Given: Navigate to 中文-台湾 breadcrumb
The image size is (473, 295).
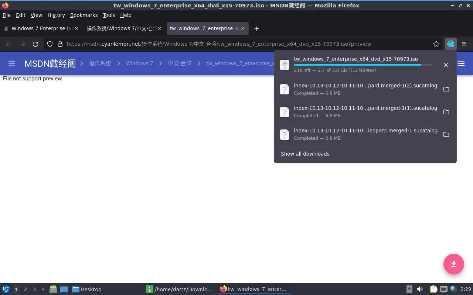Looking at the screenshot, I should pos(180,63).
